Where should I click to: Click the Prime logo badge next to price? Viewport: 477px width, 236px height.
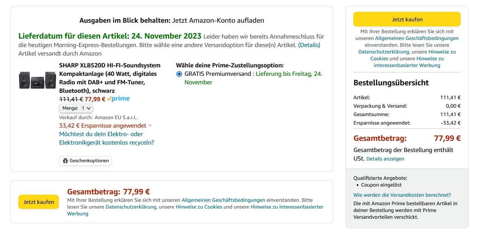coord(118,99)
